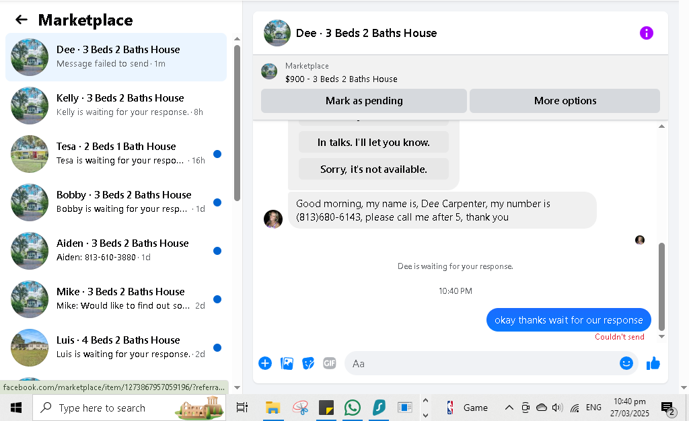The height and width of the screenshot is (421, 689).
Task: Open teal S app taskbar icon
Action: point(378,408)
